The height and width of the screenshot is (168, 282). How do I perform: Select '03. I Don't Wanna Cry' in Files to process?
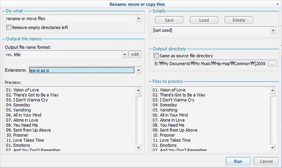(x=174, y=100)
